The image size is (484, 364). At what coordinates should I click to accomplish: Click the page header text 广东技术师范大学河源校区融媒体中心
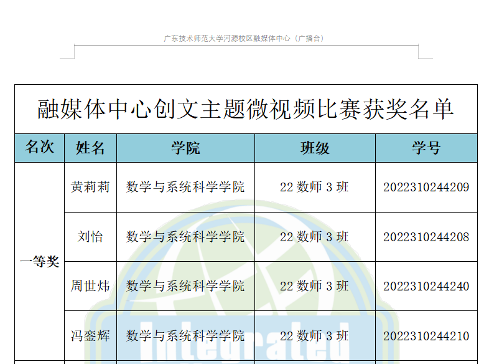click(x=244, y=39)
